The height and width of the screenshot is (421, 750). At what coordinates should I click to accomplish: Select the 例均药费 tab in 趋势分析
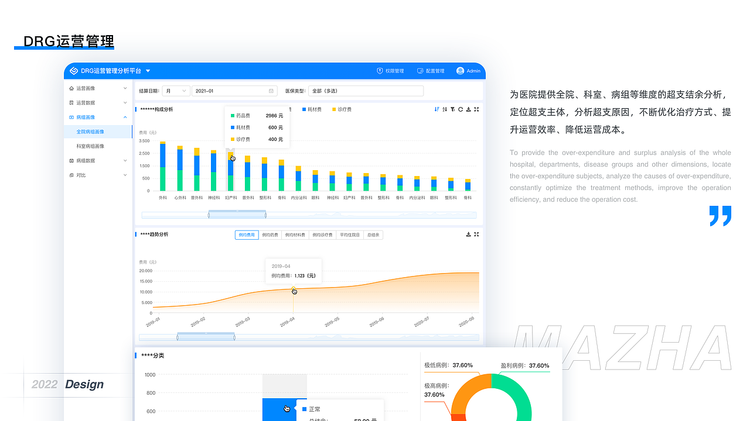coord(269,234)
